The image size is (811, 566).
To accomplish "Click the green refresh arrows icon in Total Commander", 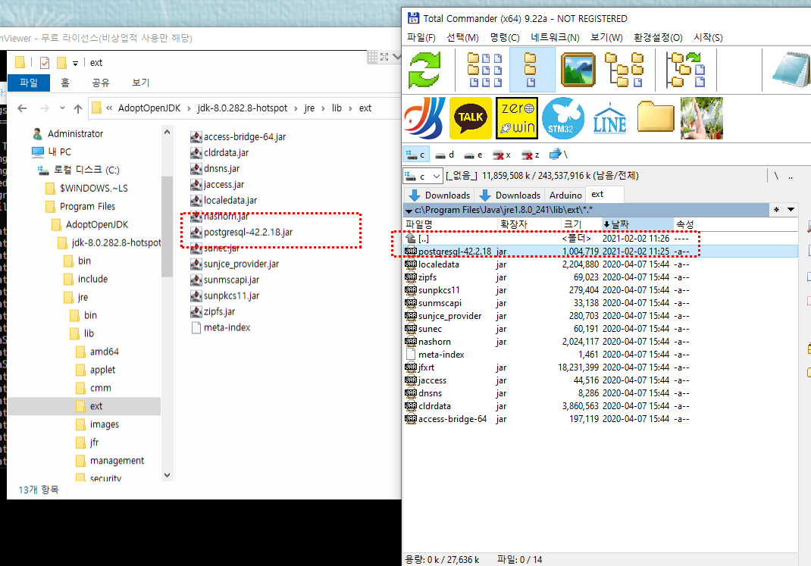I will [x=424, y=70].
